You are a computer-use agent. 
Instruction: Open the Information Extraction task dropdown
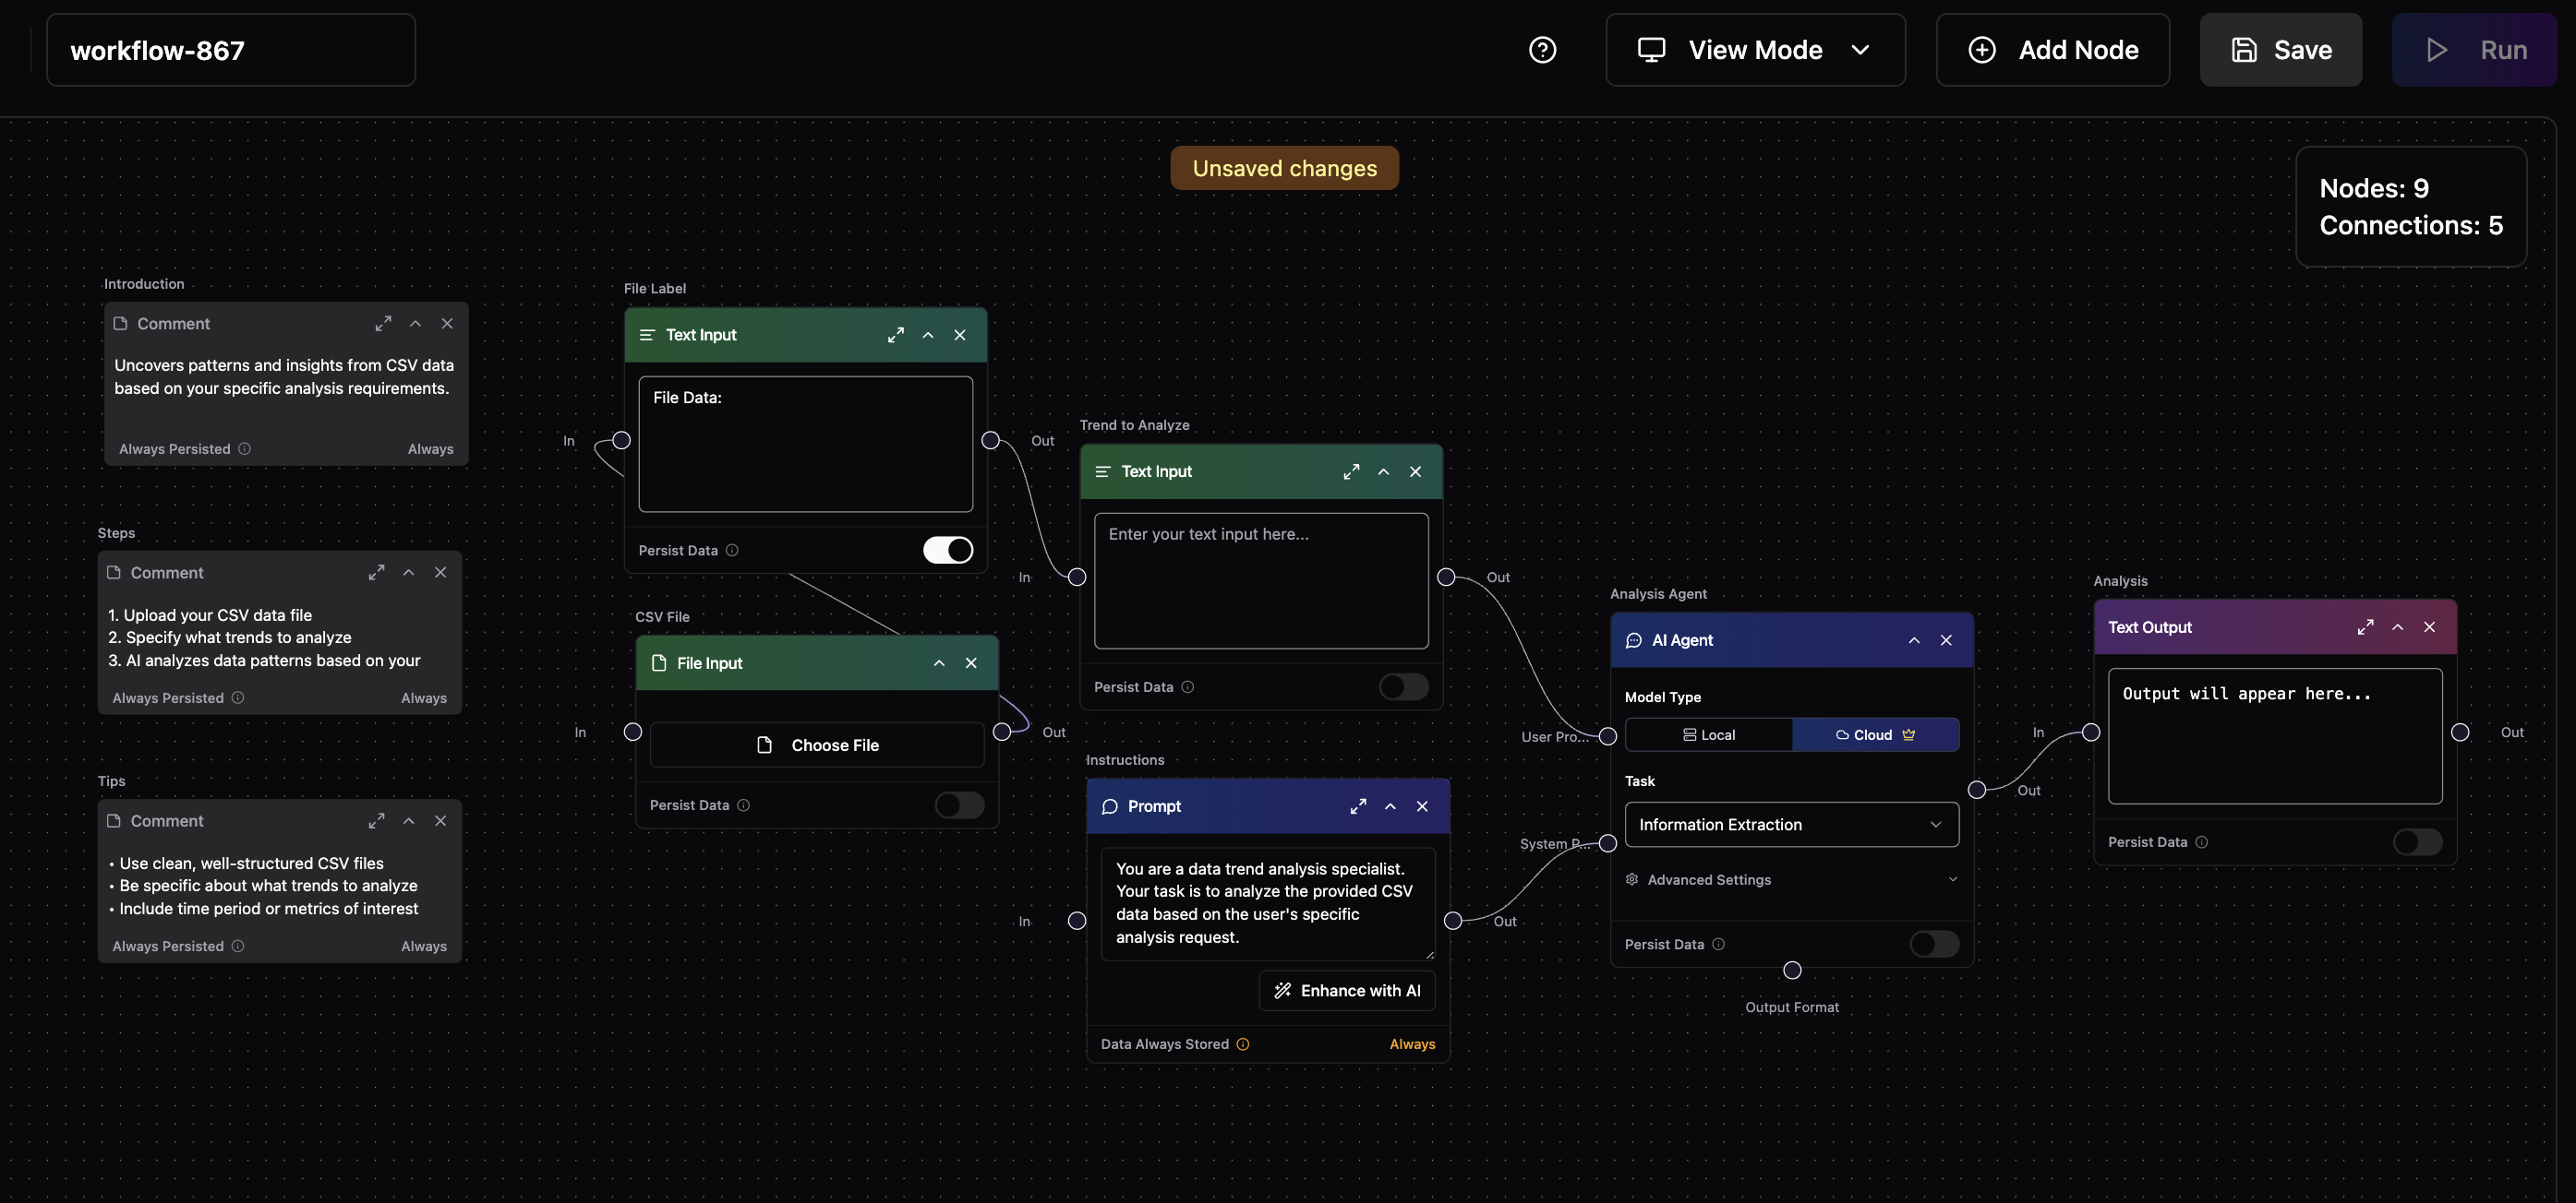(x=1791, y=825)
